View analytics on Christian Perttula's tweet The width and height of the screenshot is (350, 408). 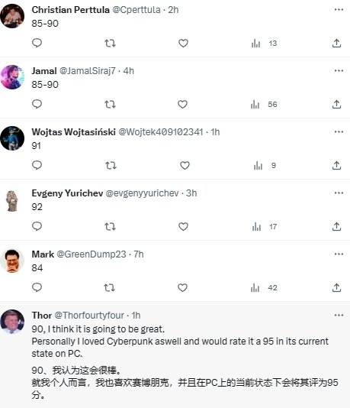point(265,44)
